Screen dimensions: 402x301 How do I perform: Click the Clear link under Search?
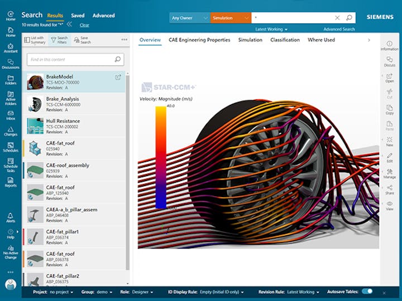point(84,25)
